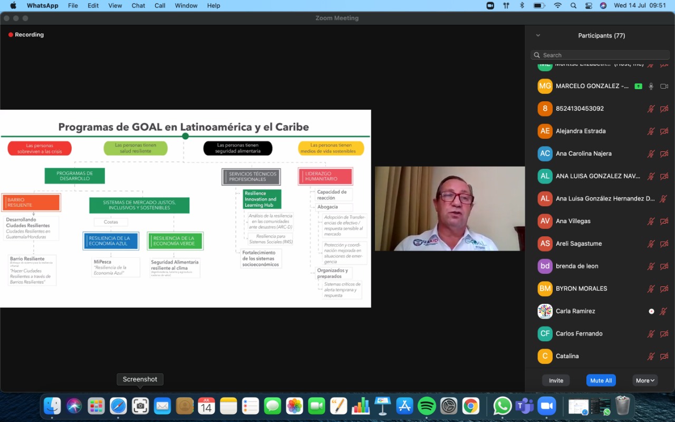Mute MARCELO GONZALEZ's microphone
Screen dimensions: 675x422
tap(651, 86)
